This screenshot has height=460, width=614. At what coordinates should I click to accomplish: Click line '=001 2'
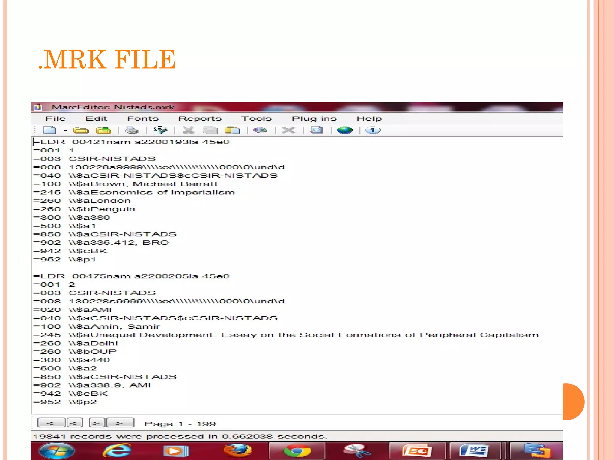point(54,285)
